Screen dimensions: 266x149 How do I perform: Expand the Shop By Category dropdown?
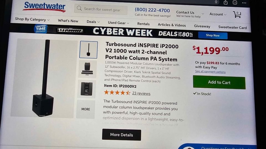click(x=32, y=19)
